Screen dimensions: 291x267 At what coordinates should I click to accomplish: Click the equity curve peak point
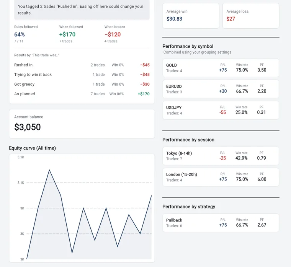49,170
